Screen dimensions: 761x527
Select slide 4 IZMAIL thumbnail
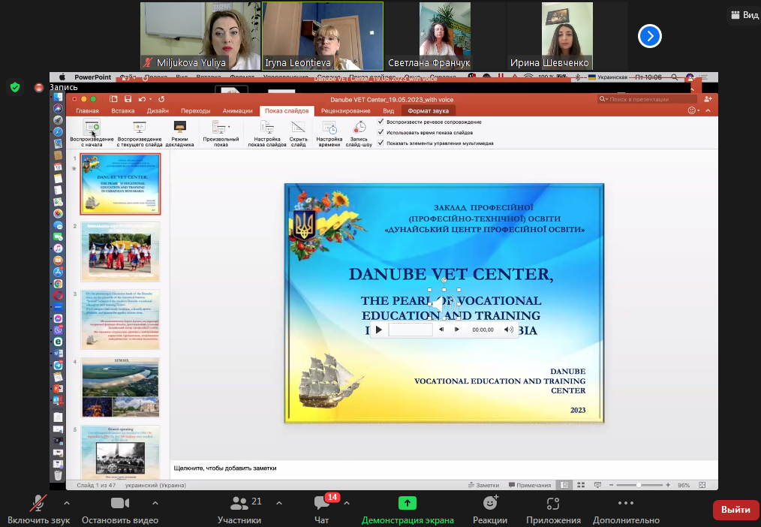pyautogui.click(x=120, y=387)
